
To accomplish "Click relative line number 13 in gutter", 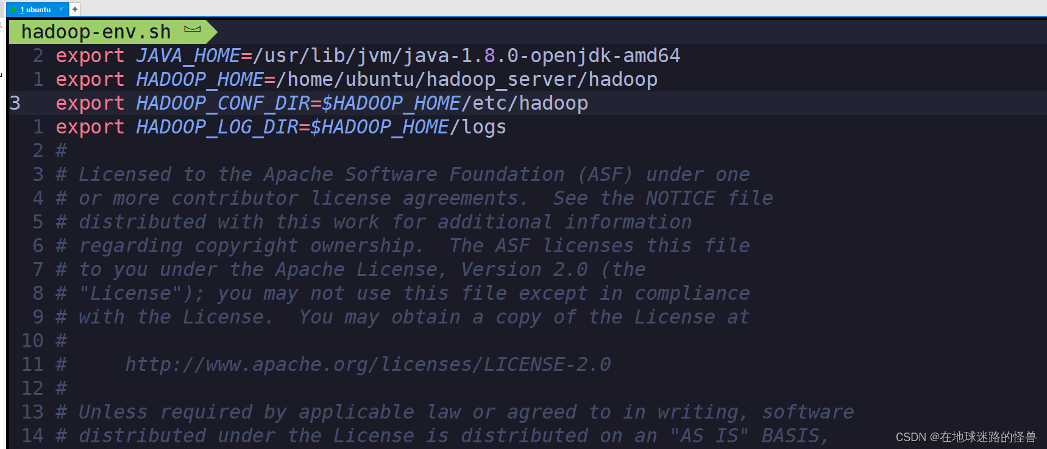I will (33, 412).
